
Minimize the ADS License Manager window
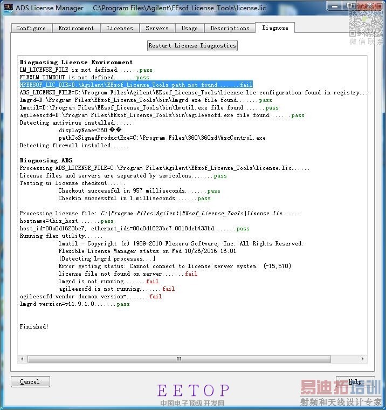335,6
